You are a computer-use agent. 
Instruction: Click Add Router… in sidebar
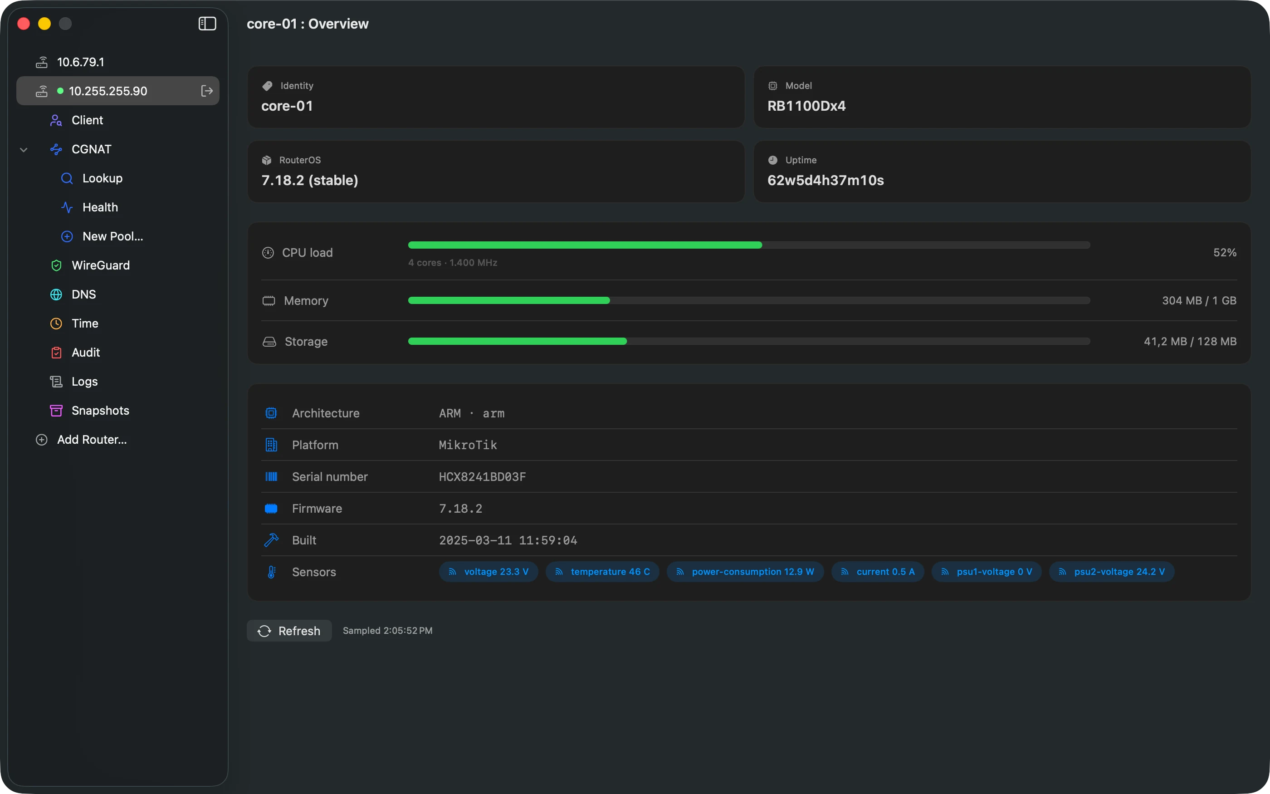[117, 440]
